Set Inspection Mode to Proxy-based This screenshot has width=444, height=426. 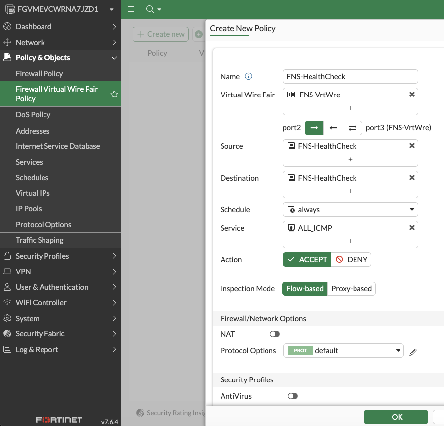pos(352,289)
